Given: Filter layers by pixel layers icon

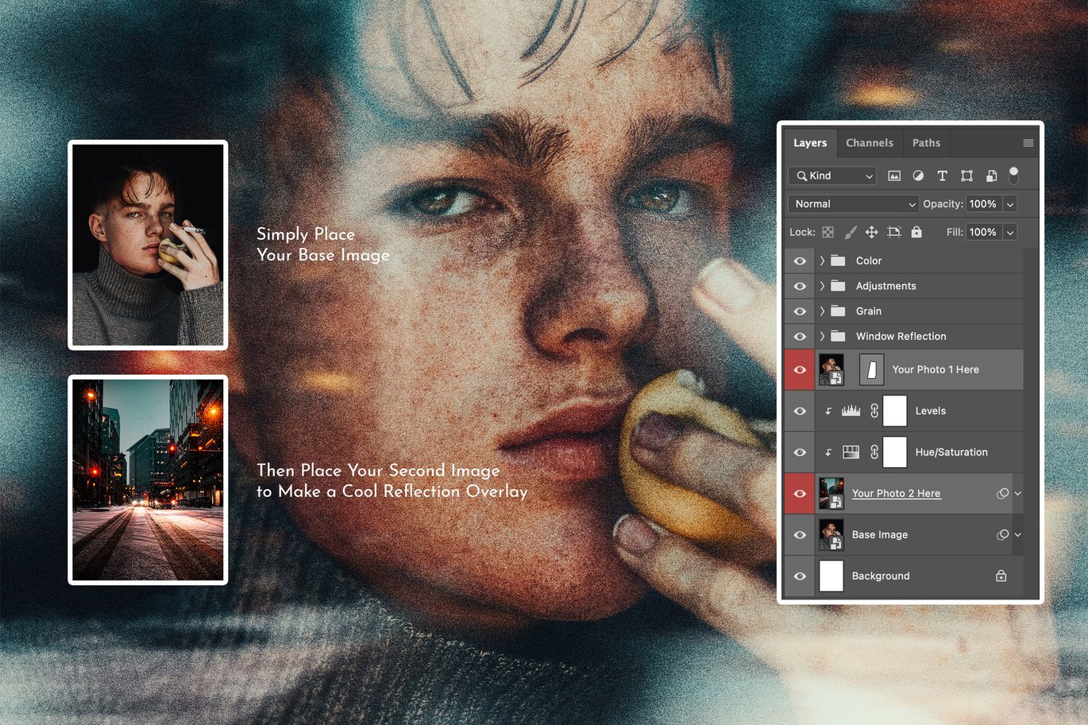Looking at the screenshot, I should click(x=894, y=175).
